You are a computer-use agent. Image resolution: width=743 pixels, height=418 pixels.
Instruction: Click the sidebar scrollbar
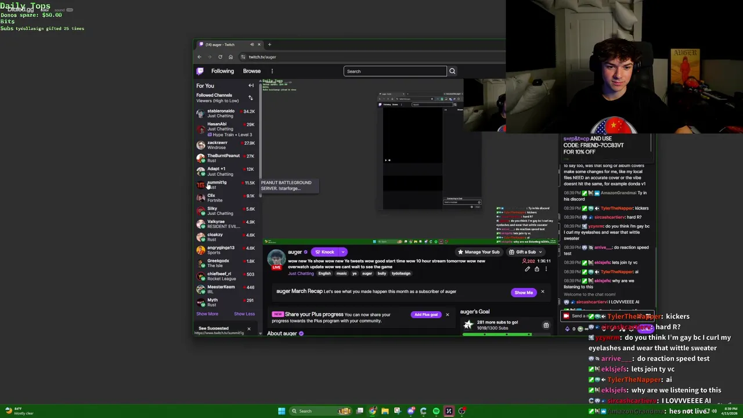point(259,139)
